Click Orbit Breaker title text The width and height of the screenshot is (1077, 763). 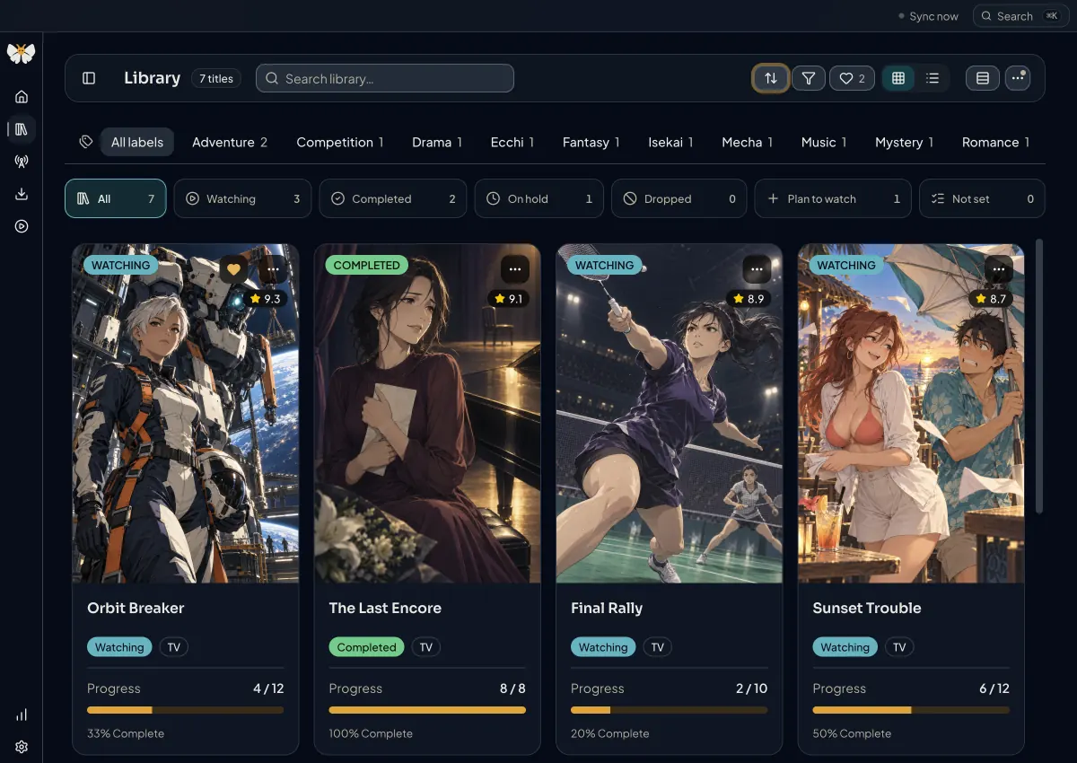[136, 608]
